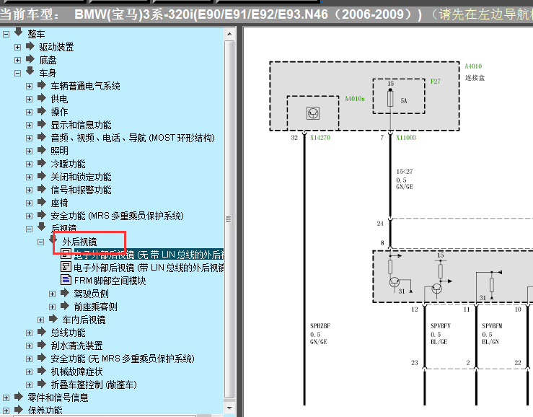Select 电子外部后视镜 (无带 LIN 总线) item
The width and height of the screenshot is (533, 417).
149,255
